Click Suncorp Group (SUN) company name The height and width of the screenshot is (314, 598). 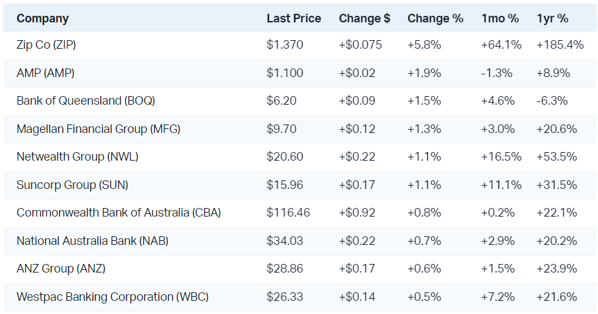(x=73, y=185)
